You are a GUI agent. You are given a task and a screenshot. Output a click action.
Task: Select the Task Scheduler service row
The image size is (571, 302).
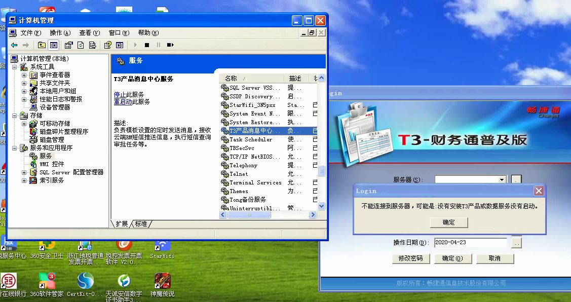coord(269,139)
